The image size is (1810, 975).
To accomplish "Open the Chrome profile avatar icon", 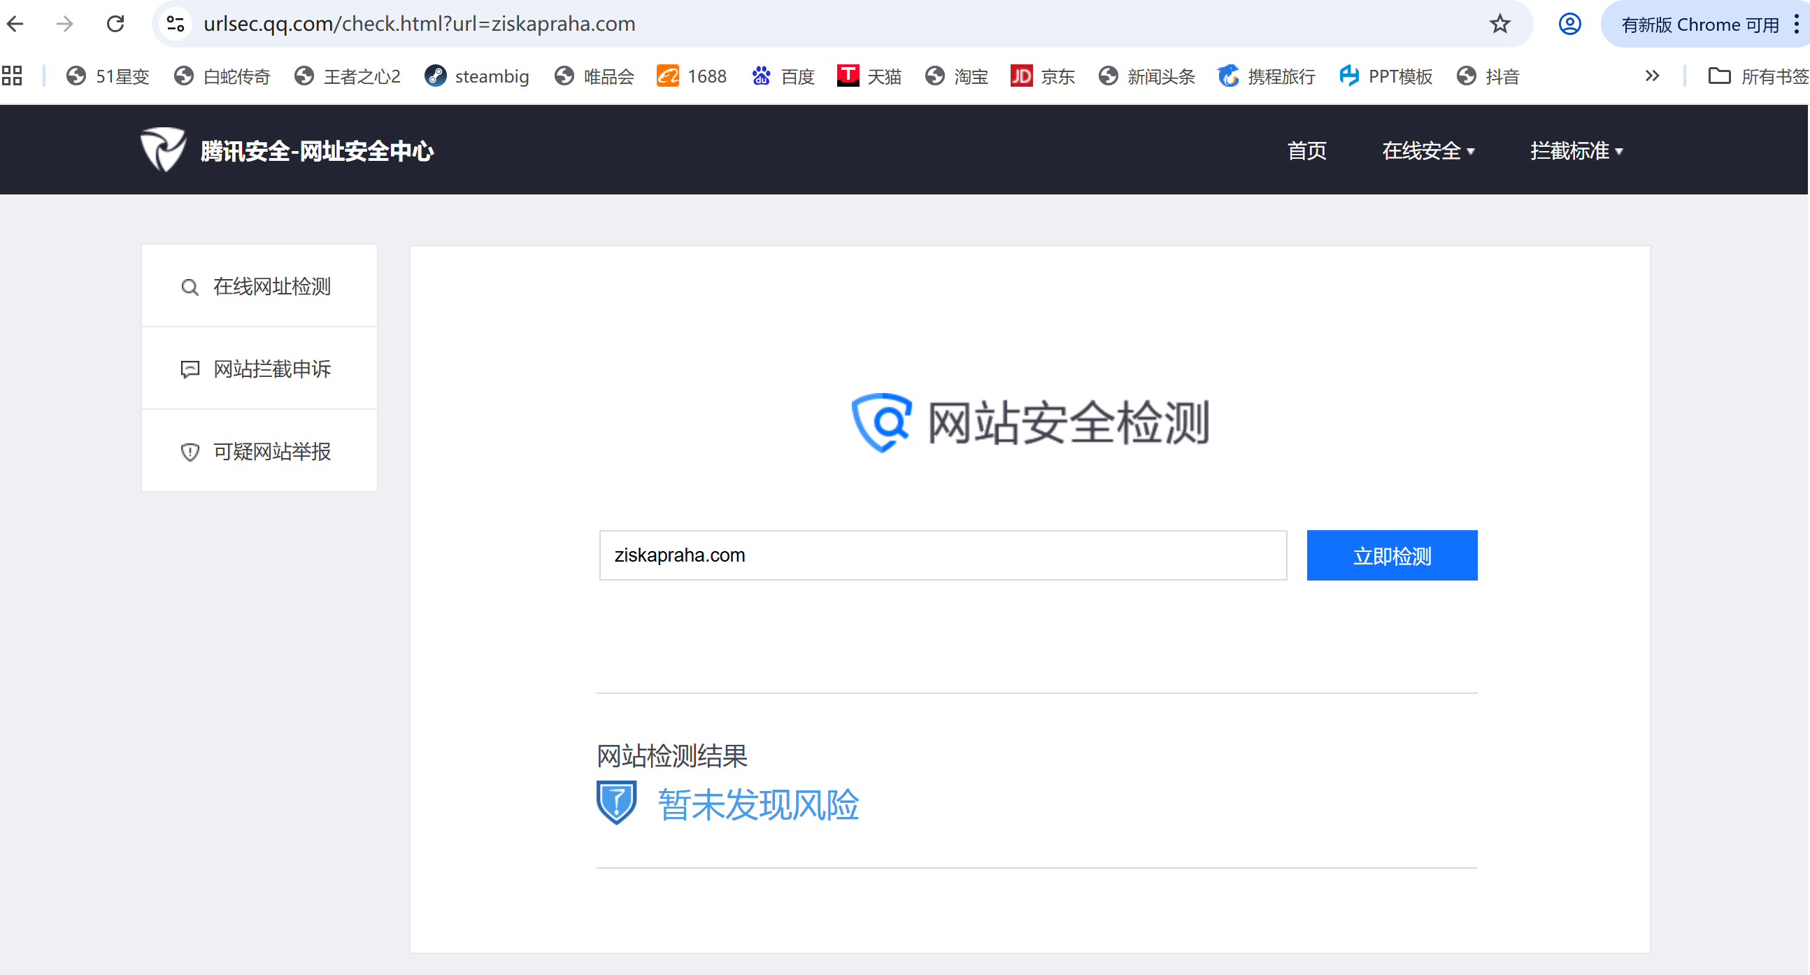I will click(x=1569, y=24).
